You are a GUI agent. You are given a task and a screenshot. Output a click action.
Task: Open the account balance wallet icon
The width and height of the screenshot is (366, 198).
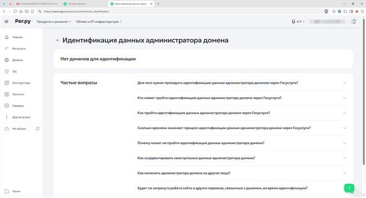(x=293, y=21)
